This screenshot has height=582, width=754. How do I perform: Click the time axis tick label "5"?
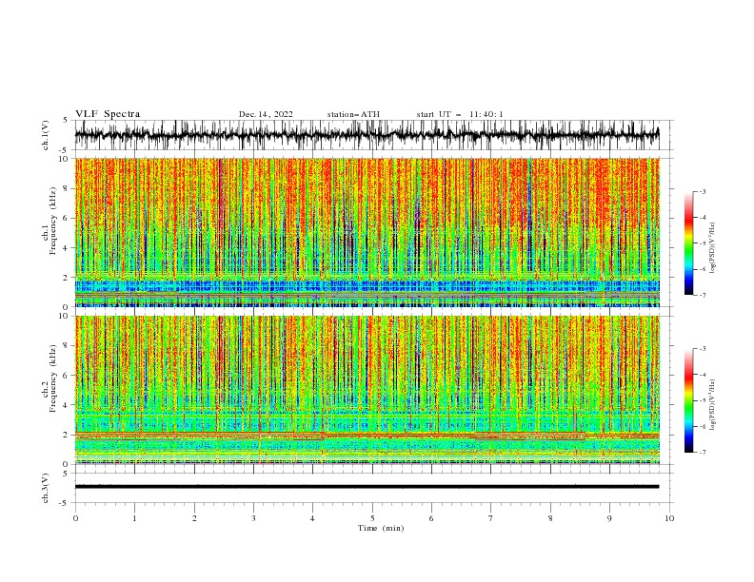372,518
